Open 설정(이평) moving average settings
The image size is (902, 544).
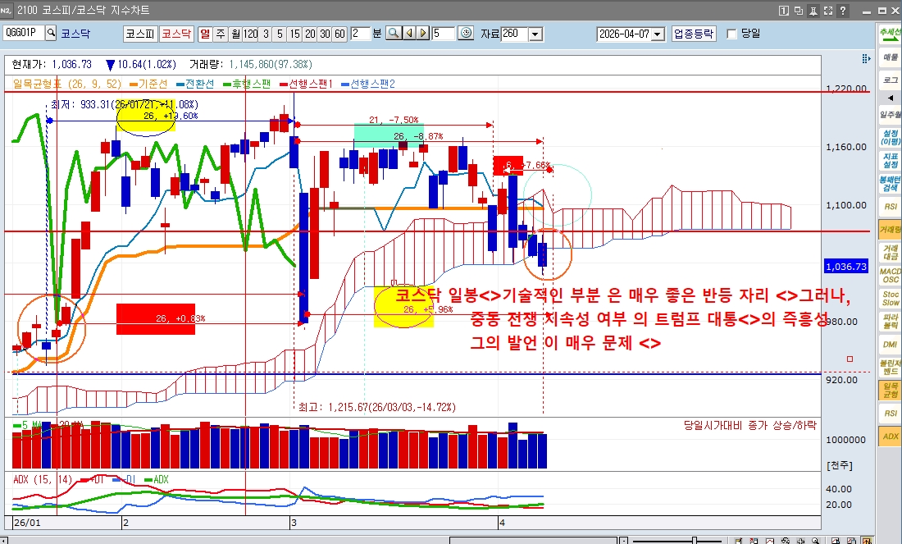[x=890, y=137]
